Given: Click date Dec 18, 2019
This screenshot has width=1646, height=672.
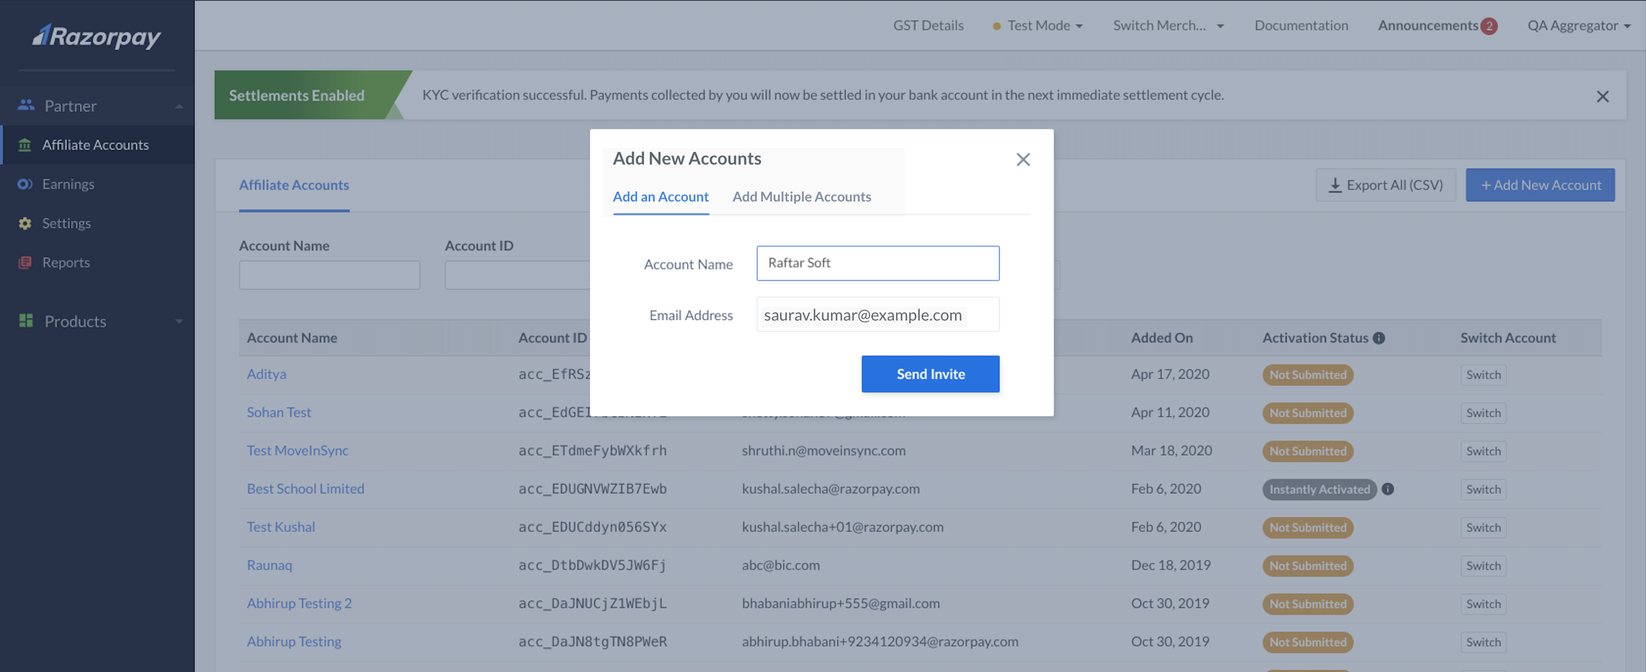Looking at the screenshot, I should 1171,565.
